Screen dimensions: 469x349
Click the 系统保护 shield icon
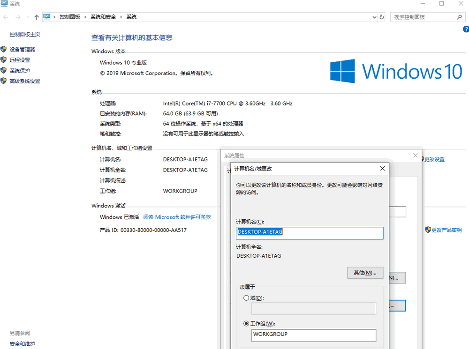click(4, 71)
